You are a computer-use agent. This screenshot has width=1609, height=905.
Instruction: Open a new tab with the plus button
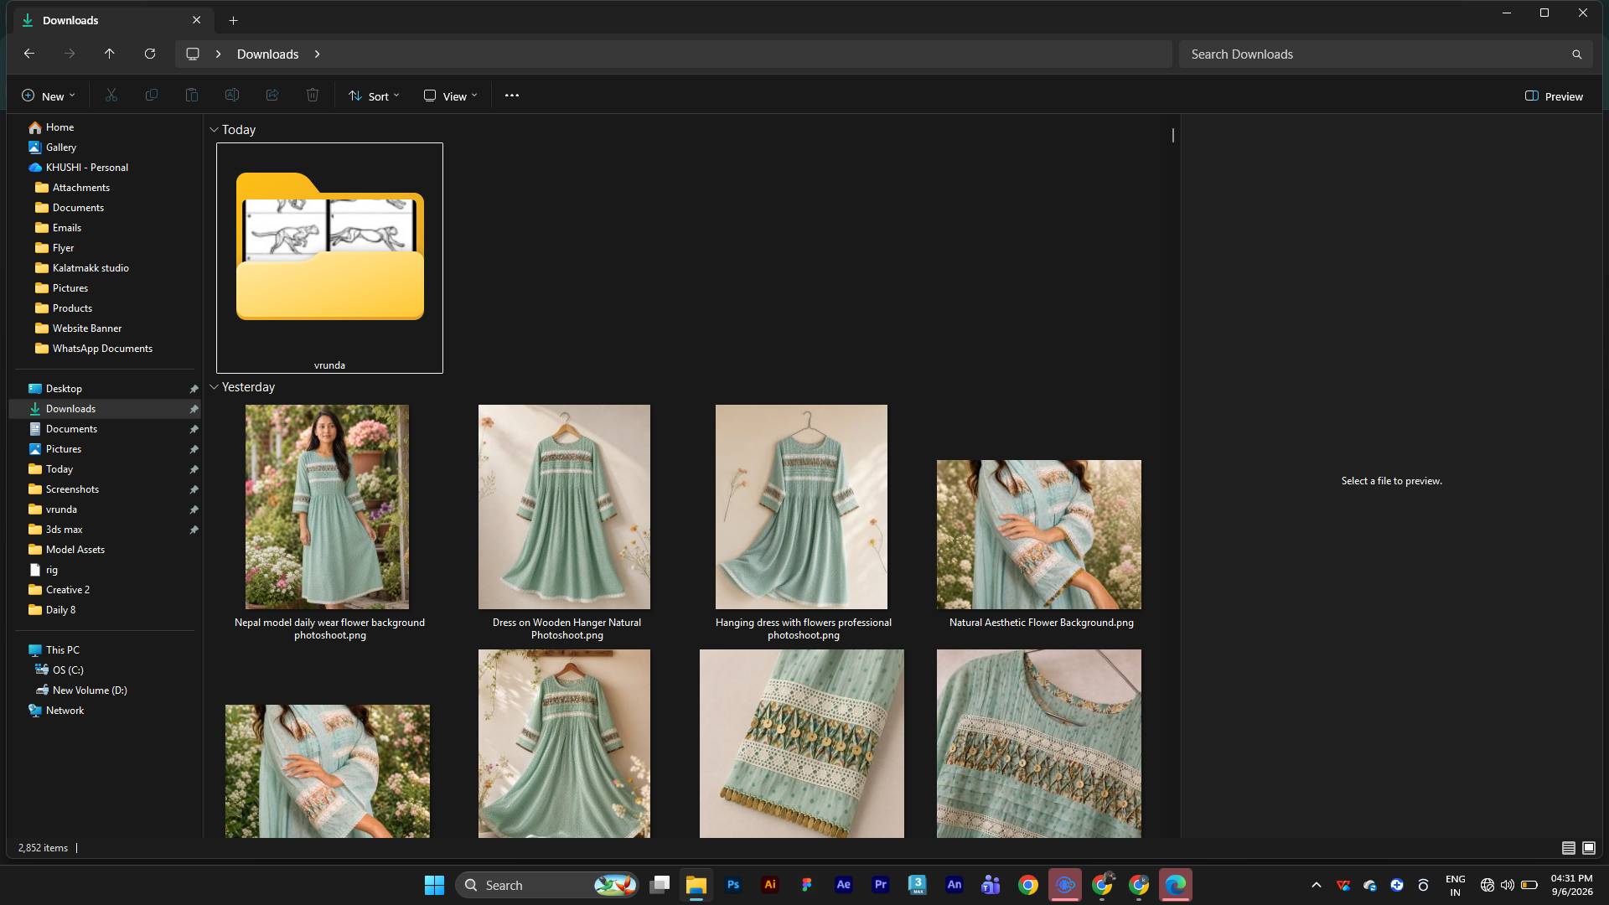click(234, 20)
